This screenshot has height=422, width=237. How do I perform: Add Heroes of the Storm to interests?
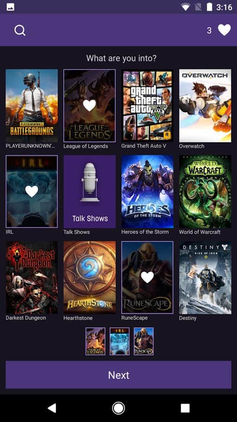point(147,191)
